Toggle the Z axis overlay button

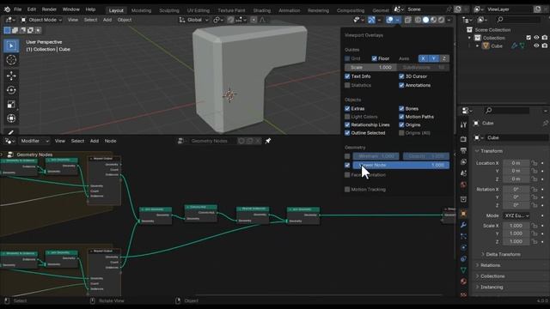point(444,58)
